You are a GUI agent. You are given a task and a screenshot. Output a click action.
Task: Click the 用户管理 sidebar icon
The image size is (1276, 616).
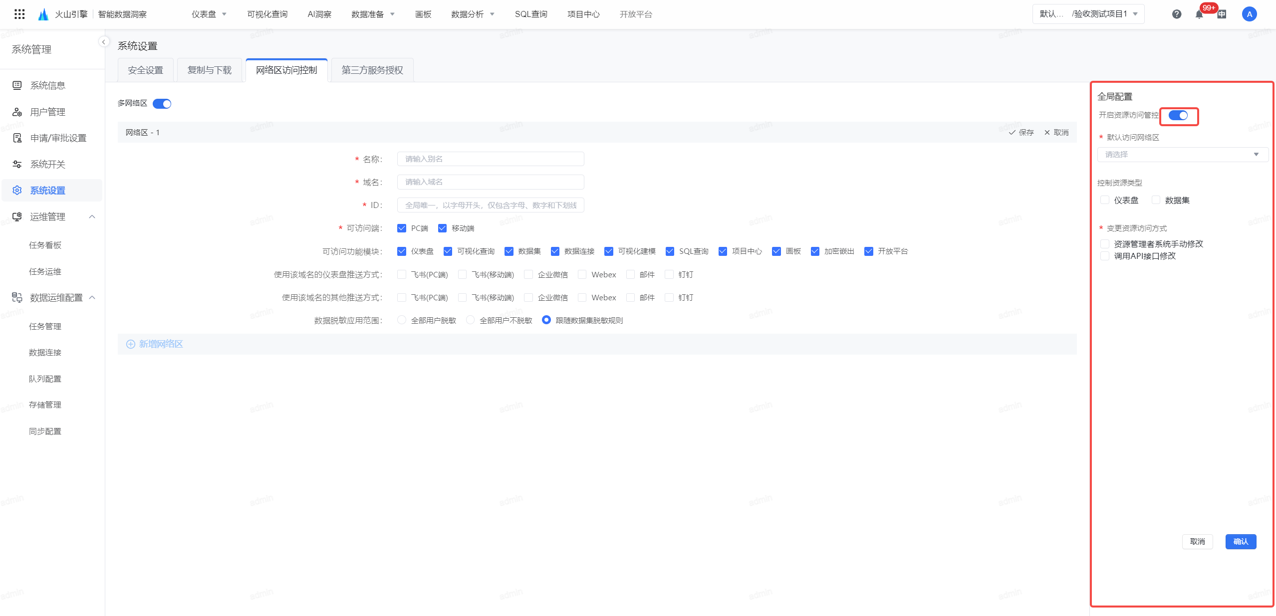coord(17,112)
